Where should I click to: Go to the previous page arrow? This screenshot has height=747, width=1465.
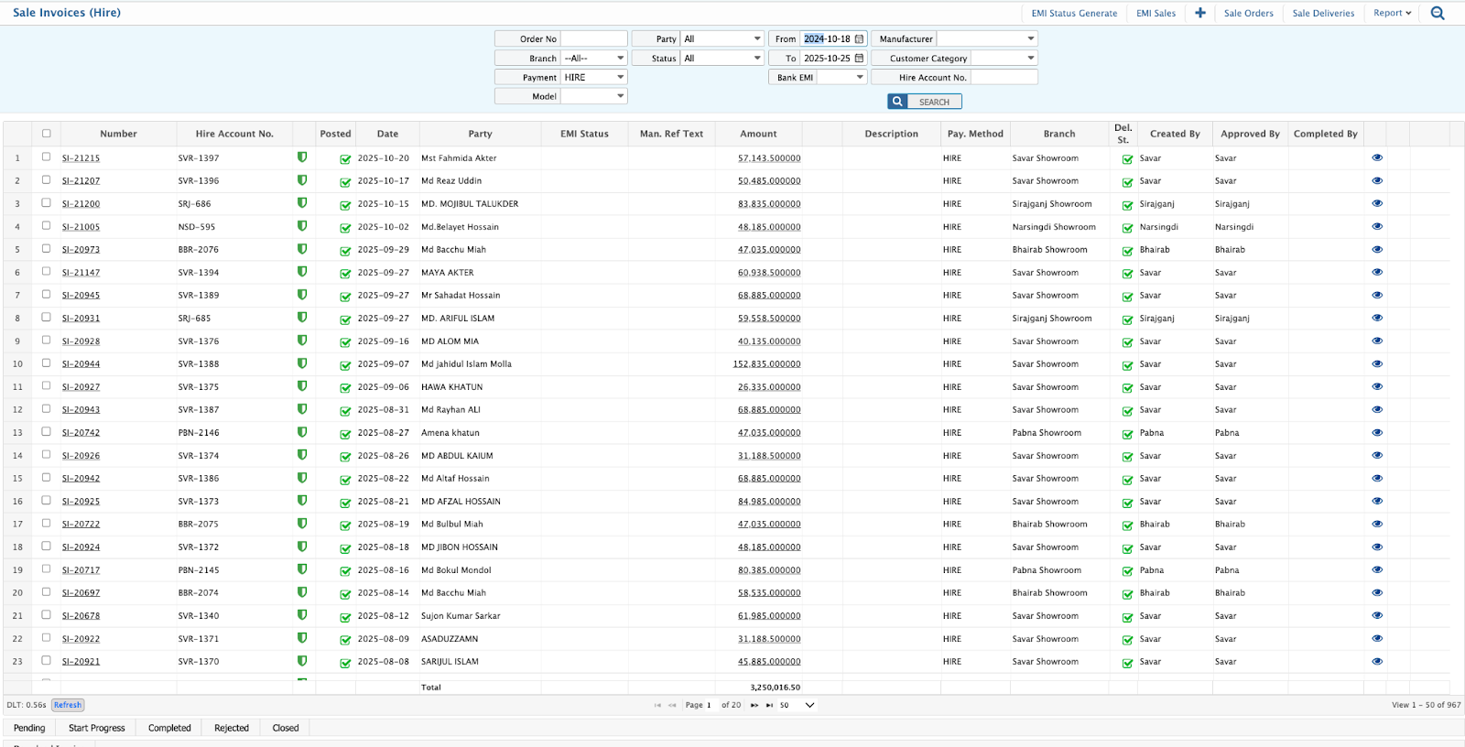[672, 705]
